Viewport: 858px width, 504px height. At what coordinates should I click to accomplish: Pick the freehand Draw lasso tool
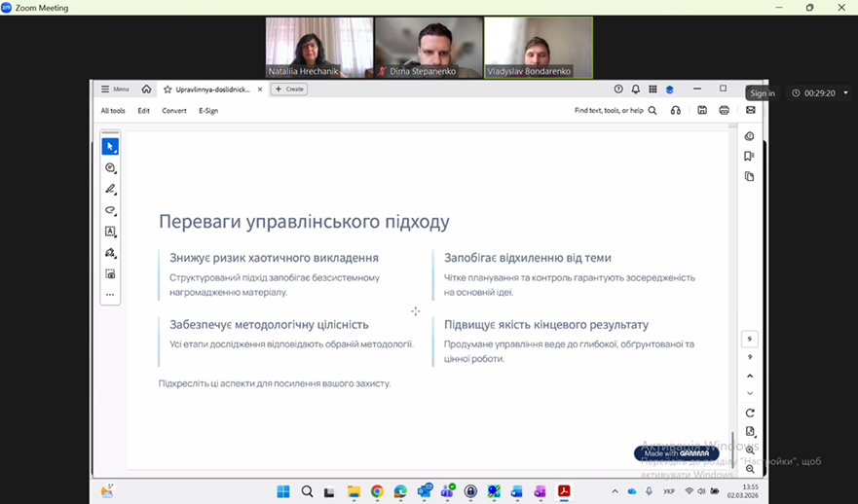click(x=110, y=210)
